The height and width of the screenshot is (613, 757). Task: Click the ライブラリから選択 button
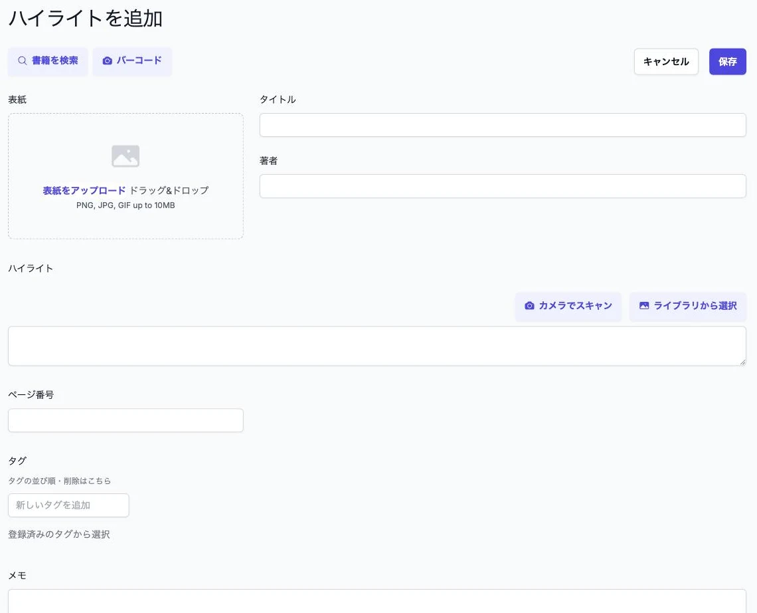pos(687,306)
